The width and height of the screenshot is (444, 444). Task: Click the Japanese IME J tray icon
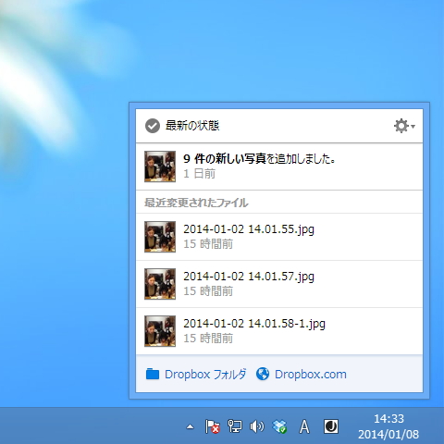pos(331,426)
